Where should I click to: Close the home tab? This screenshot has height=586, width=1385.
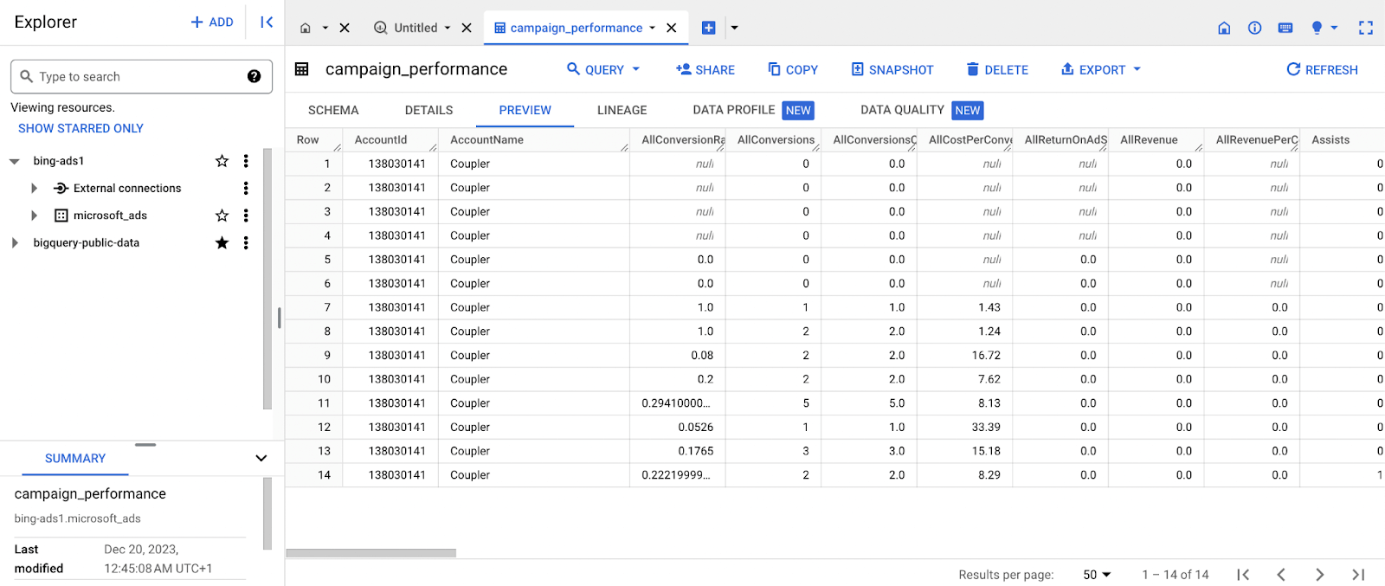[345, 28]
